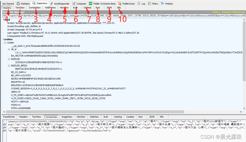Screen dimensions: 246x142
Task: Collapse the BAIDUID_BFESS cookie node
Action: click(9, 66)
